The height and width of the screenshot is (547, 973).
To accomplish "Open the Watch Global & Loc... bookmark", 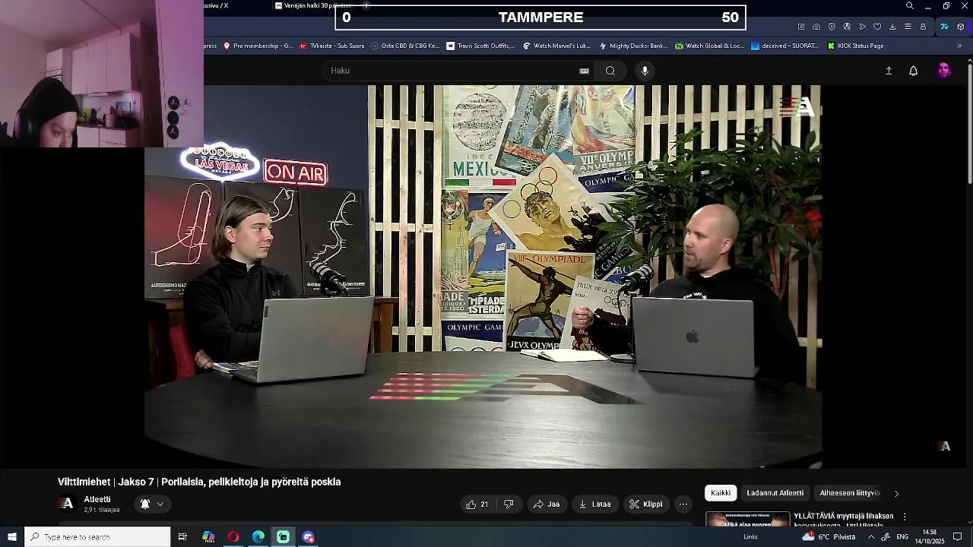I will click(710, 46).
